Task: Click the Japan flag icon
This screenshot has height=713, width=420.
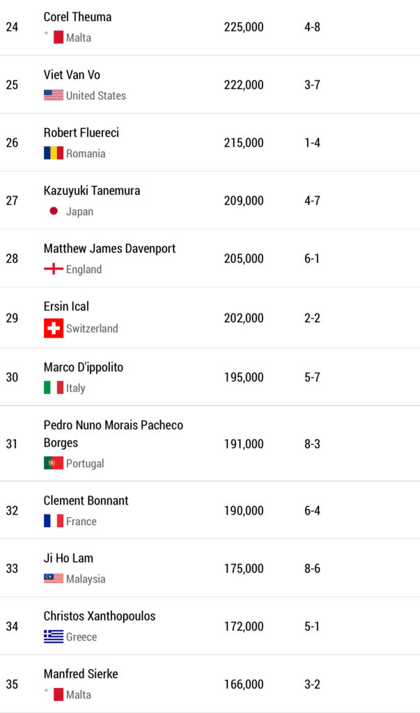Action: point(54,211)
